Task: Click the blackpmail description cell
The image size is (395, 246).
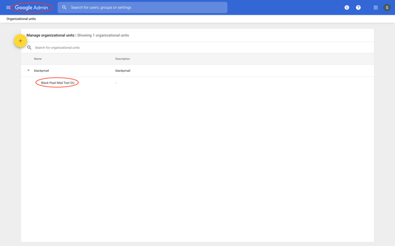Action: coord(123,71)
